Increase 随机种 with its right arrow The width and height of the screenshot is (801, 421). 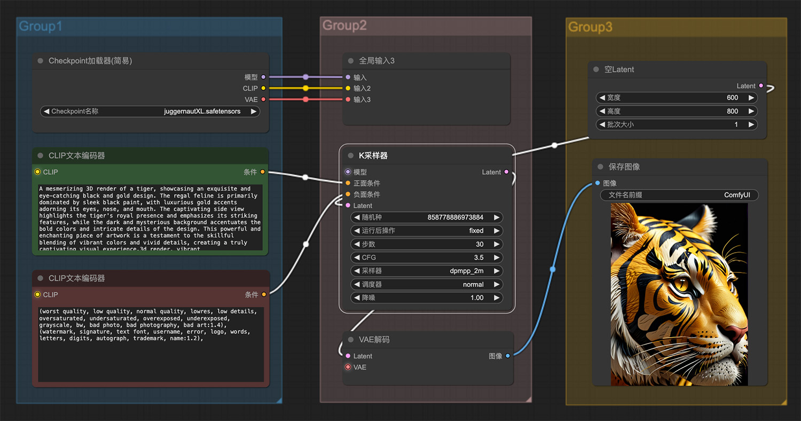(x=497, y=217)
